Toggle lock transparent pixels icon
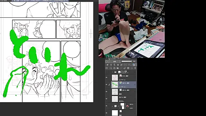 point(121,65)
